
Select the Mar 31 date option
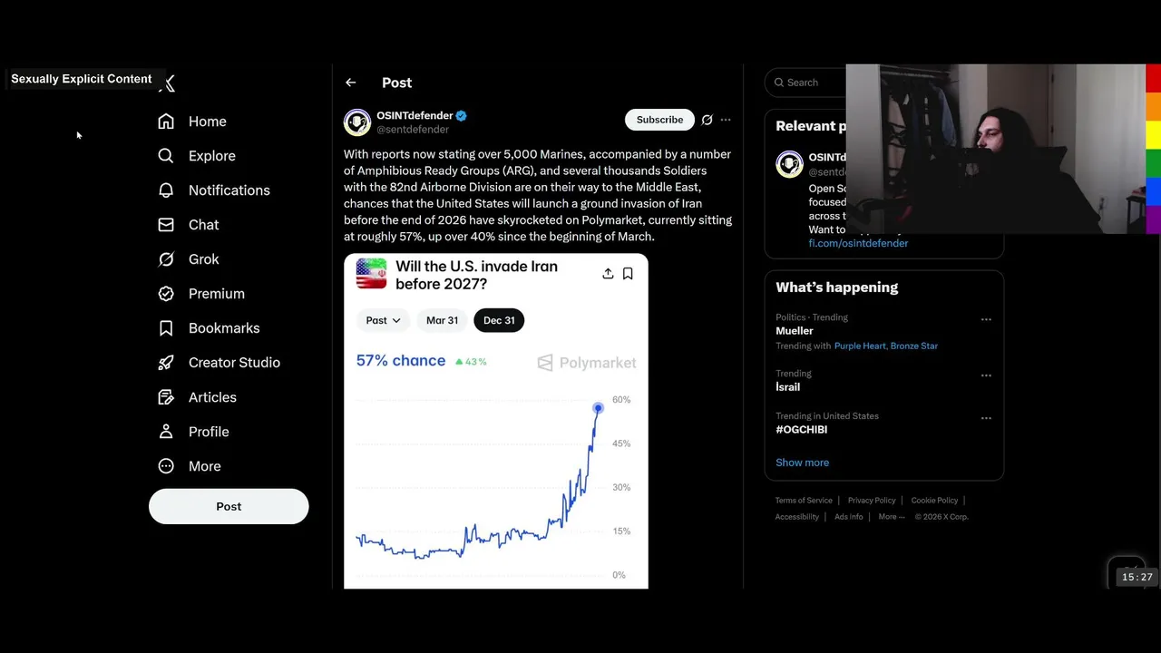point(443,320)
